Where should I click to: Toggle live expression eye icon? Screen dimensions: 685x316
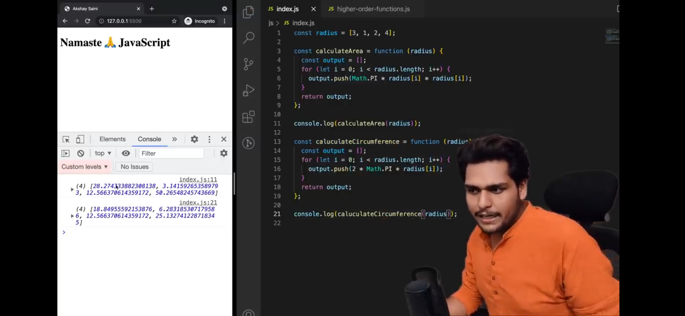click(x=126, y=153)
